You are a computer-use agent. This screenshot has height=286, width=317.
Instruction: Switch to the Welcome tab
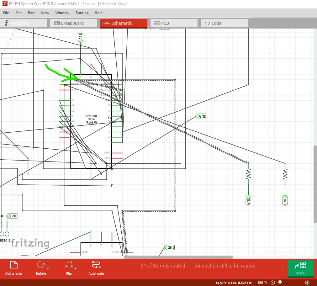[24, 23]
